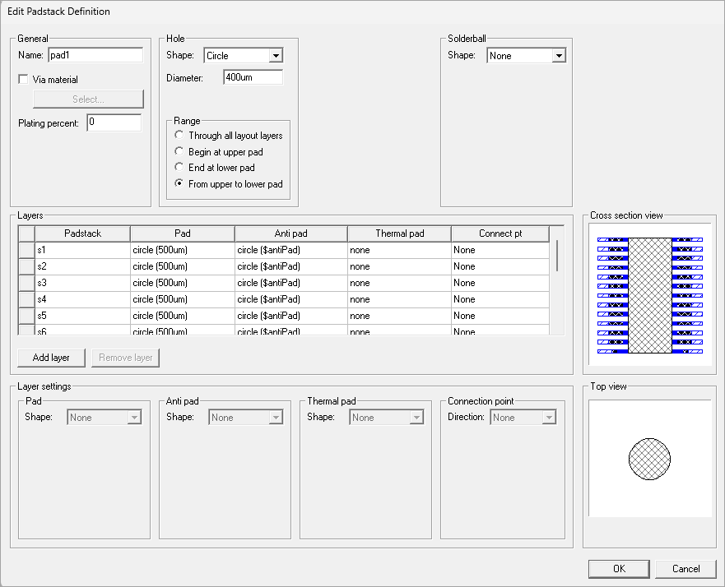Click the s2 padstack cell
725x587 pixels.
pos(83,266)
